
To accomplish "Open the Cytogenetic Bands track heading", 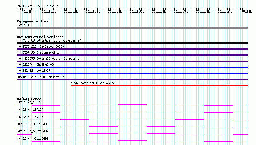I will [x=34, y=21].
